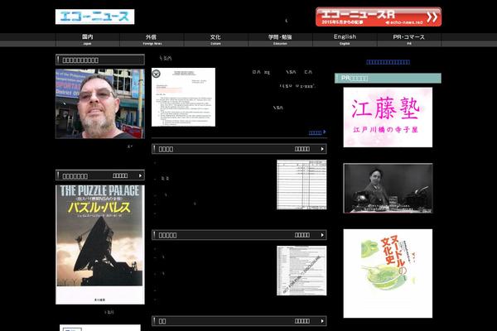Screen dimensions: 497x331
Task: Open the stamped form thumbnail in second section
Action: [302, 271]
